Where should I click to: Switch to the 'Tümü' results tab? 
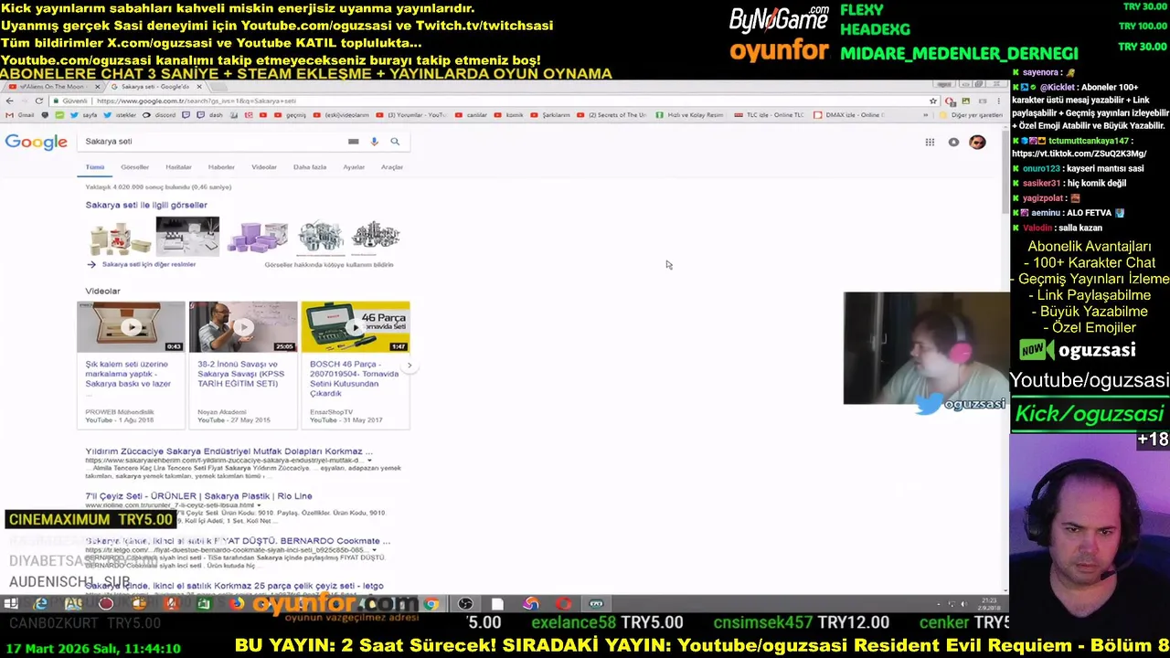(95, 167)
